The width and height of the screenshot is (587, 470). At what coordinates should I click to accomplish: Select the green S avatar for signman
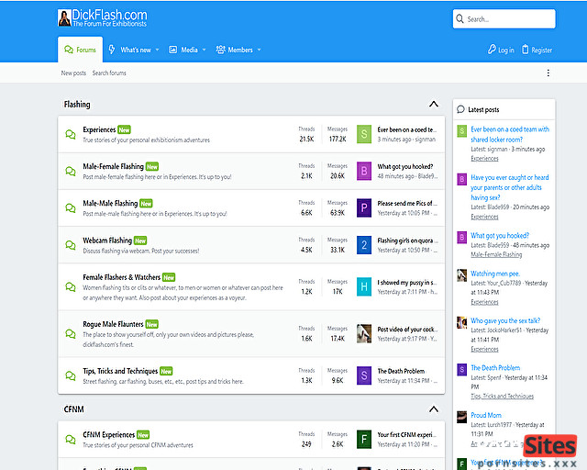click(x=364, y=134)
